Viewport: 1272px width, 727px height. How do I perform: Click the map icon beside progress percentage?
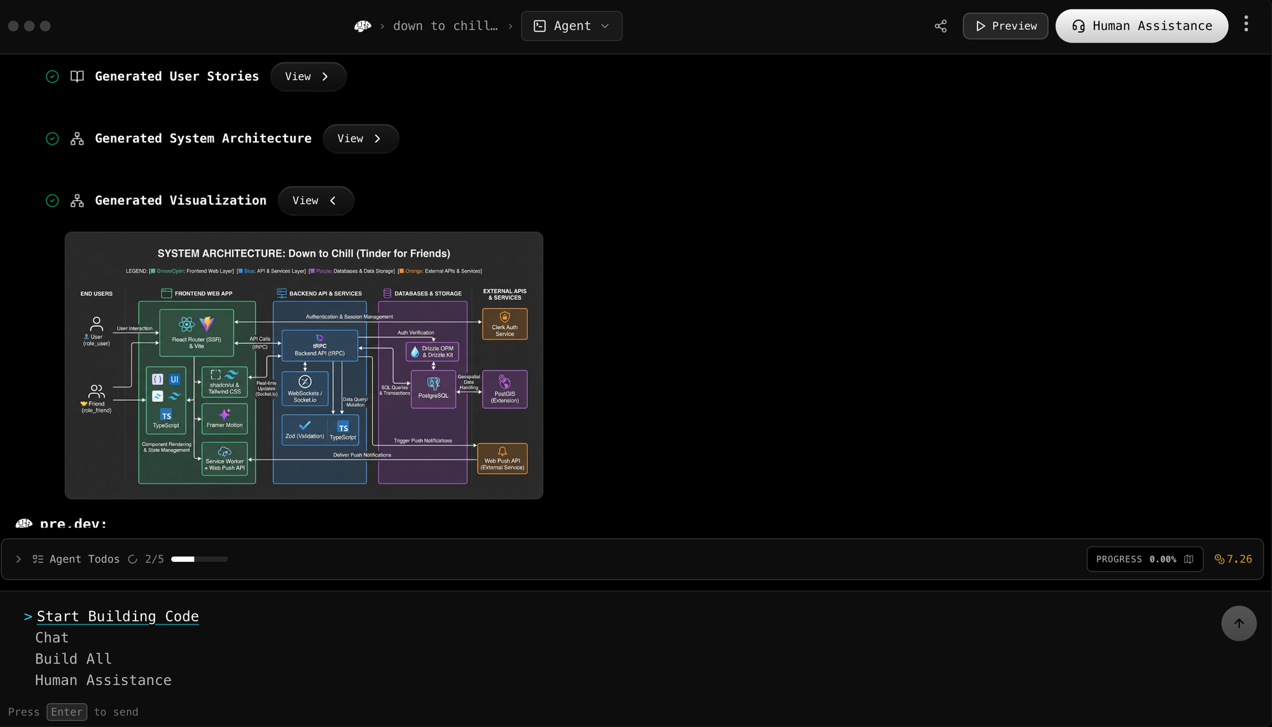tap(1189, 559)
